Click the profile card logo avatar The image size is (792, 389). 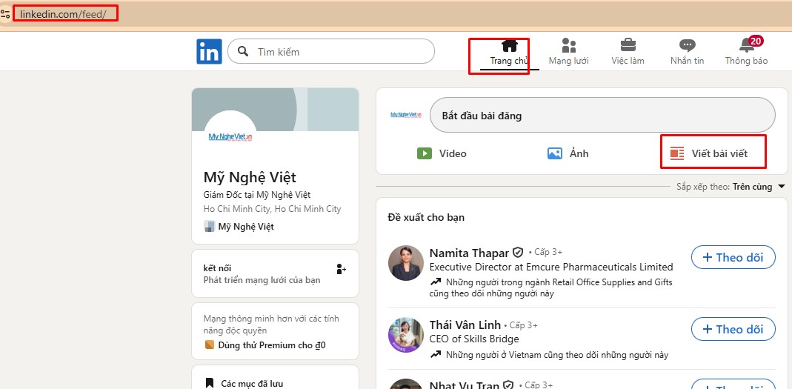point(230,136)
